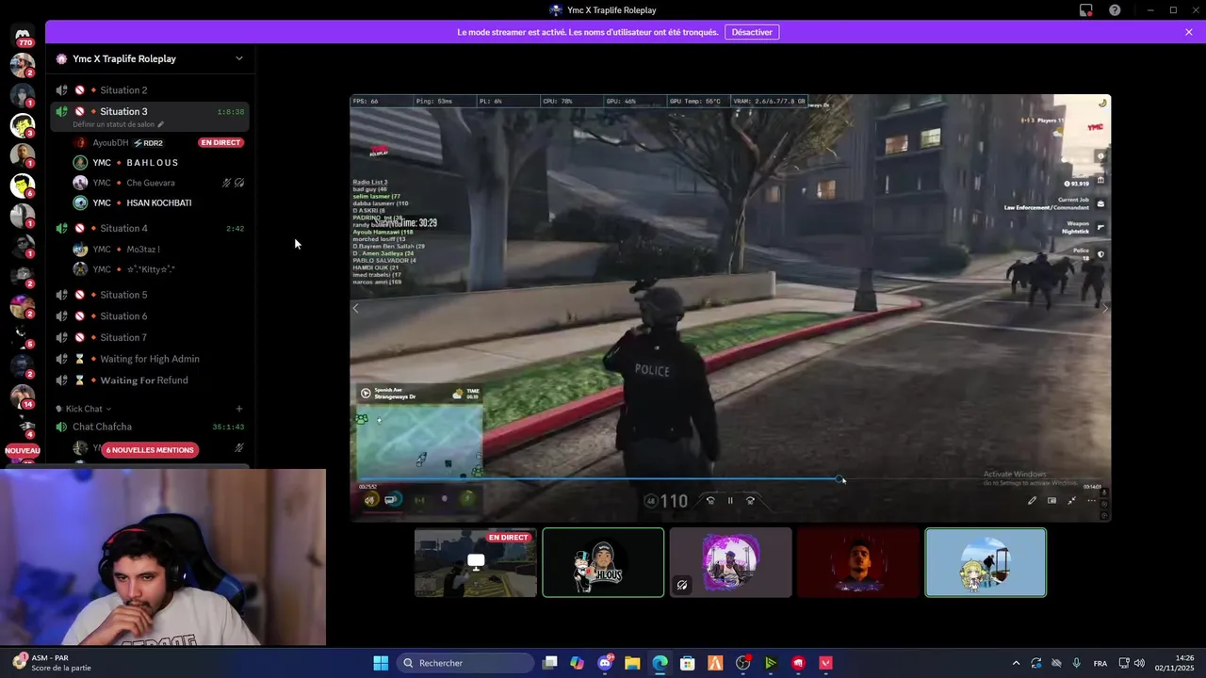1206x678 pixels.
Task: Open OBS Studio from taskbar
Action: (x=743, y=663)
